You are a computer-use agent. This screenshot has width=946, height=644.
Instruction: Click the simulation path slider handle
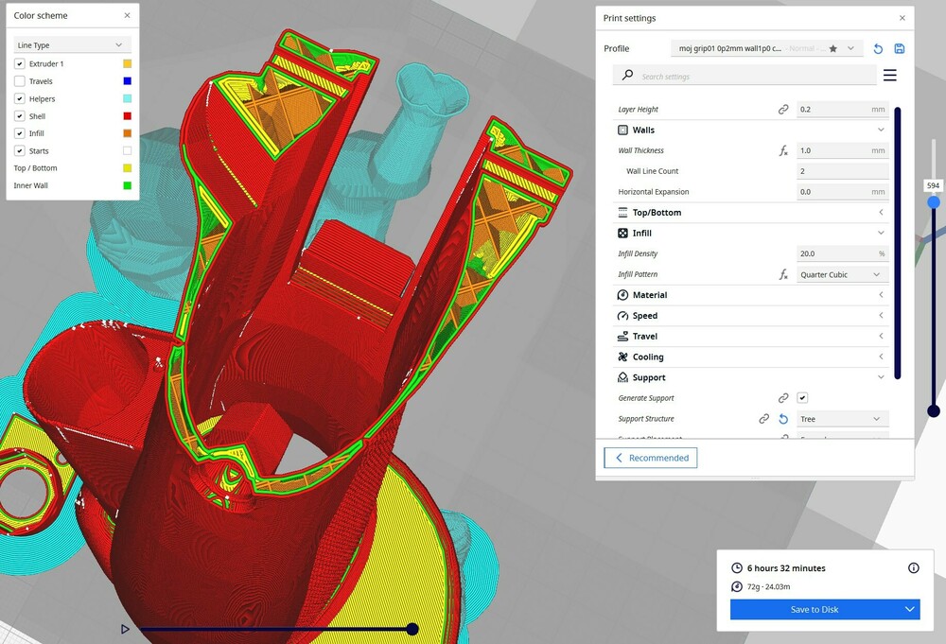point(412,629)
